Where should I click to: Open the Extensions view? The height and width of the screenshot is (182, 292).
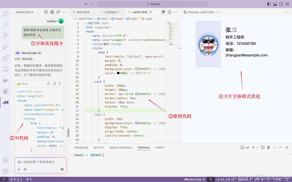point(5,58)
